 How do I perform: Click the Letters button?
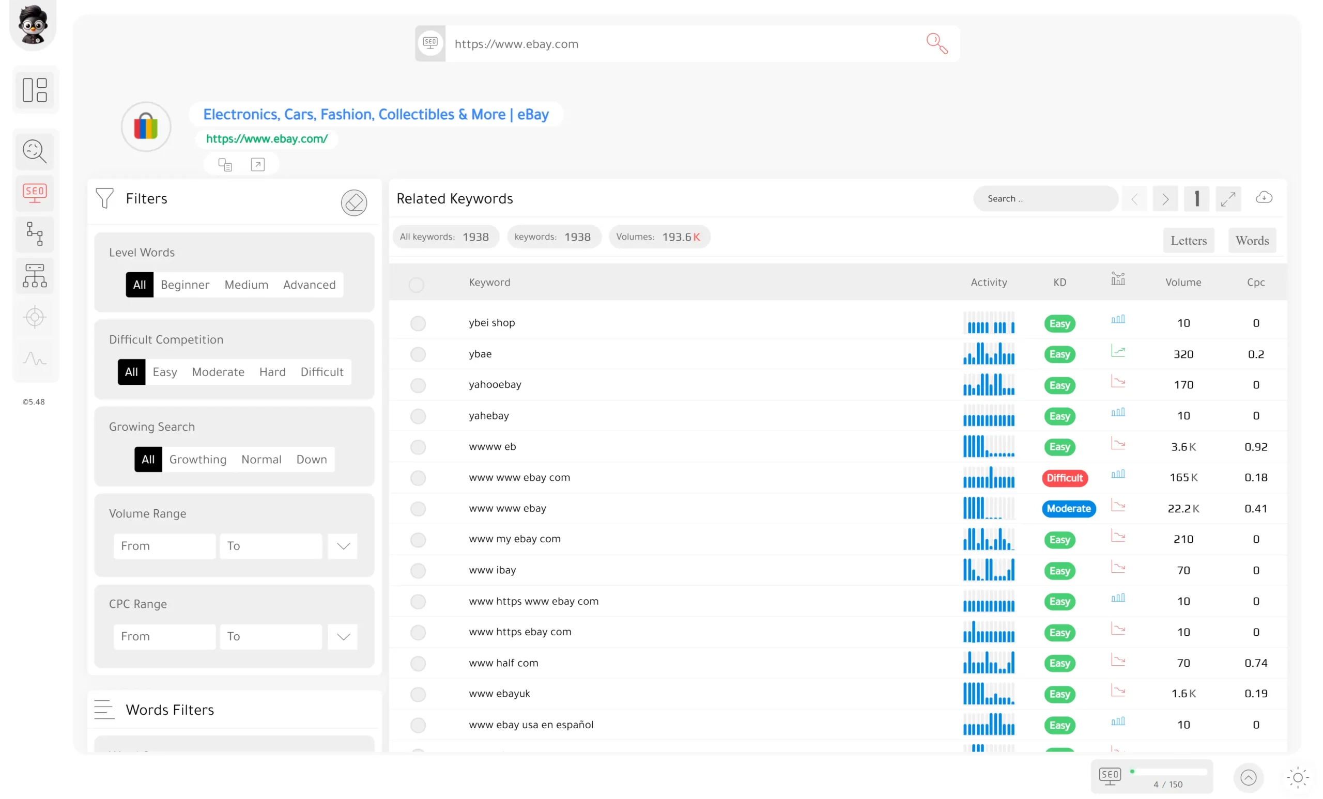pos(1189,240)
